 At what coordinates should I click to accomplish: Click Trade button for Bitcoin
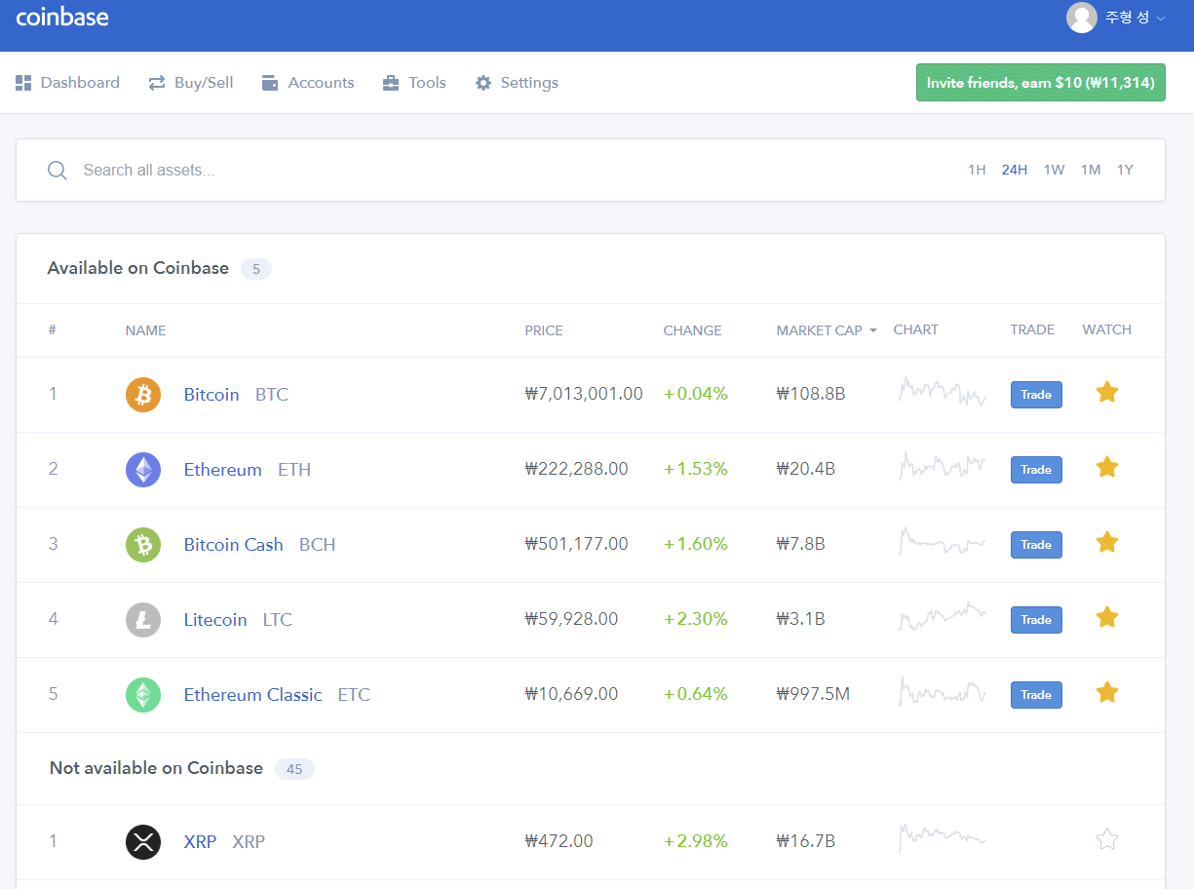click(1036, 395)
